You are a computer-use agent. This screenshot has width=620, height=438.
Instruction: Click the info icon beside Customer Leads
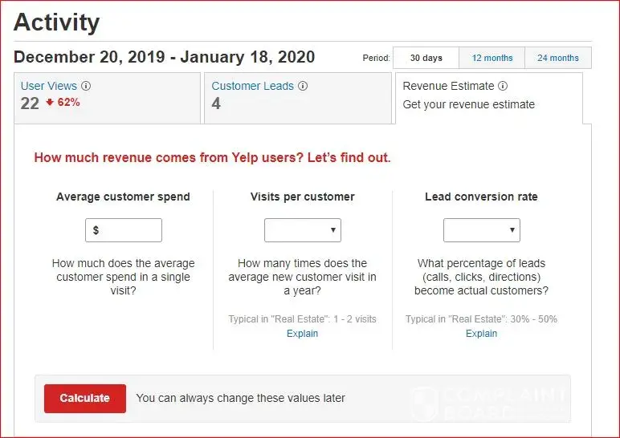(x=303, y=86)
